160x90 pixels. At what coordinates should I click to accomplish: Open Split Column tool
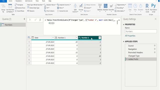(x=75, y=8)
